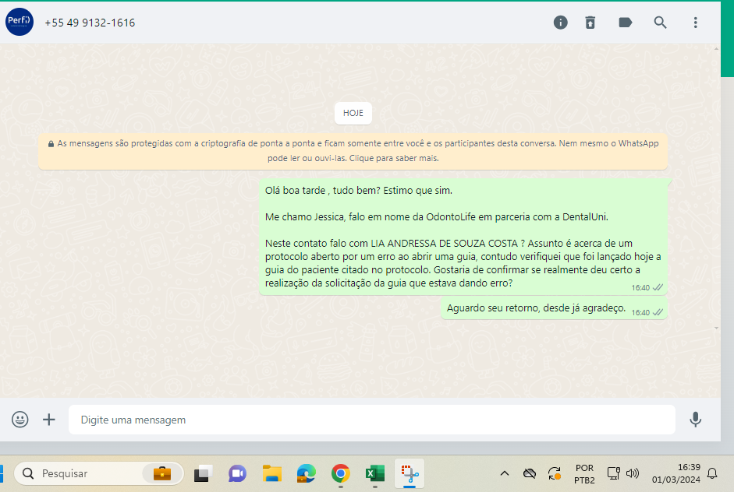Open Snipping Tool from taskbar
Screen dimensions: 734x492
(x=410, y=473)
